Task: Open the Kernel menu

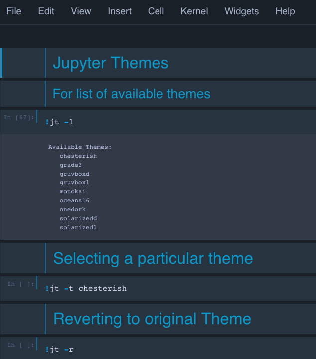Action: (194, 11)
